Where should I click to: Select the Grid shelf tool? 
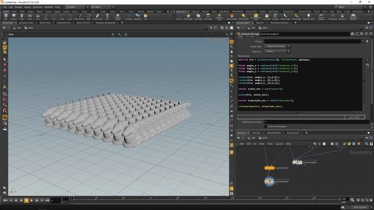(37, 16)
